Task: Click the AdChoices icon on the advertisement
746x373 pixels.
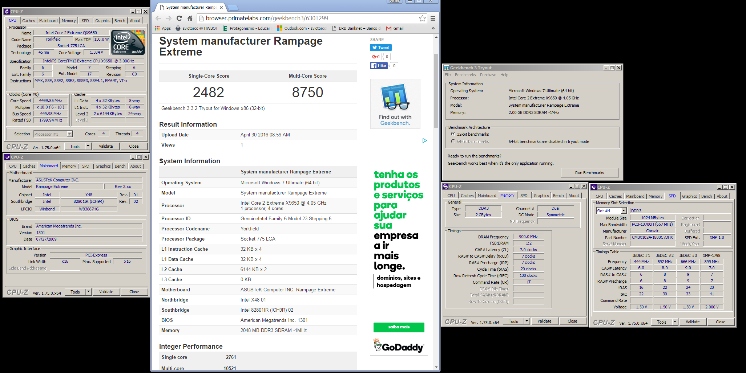Action: tap(424, 141)
